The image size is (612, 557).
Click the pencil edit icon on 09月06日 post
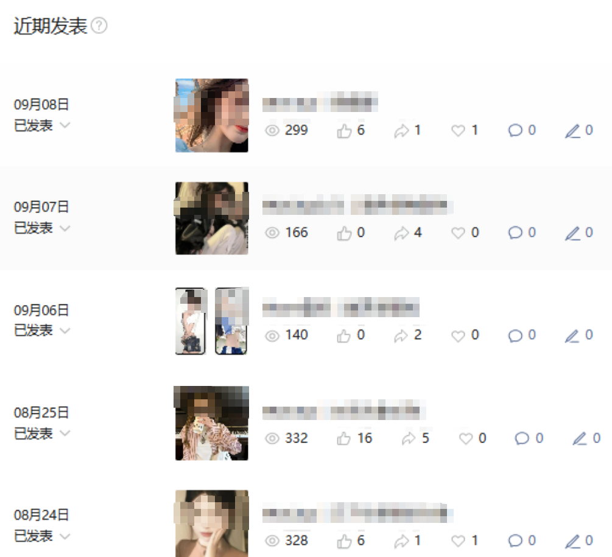tap(572, 336)
